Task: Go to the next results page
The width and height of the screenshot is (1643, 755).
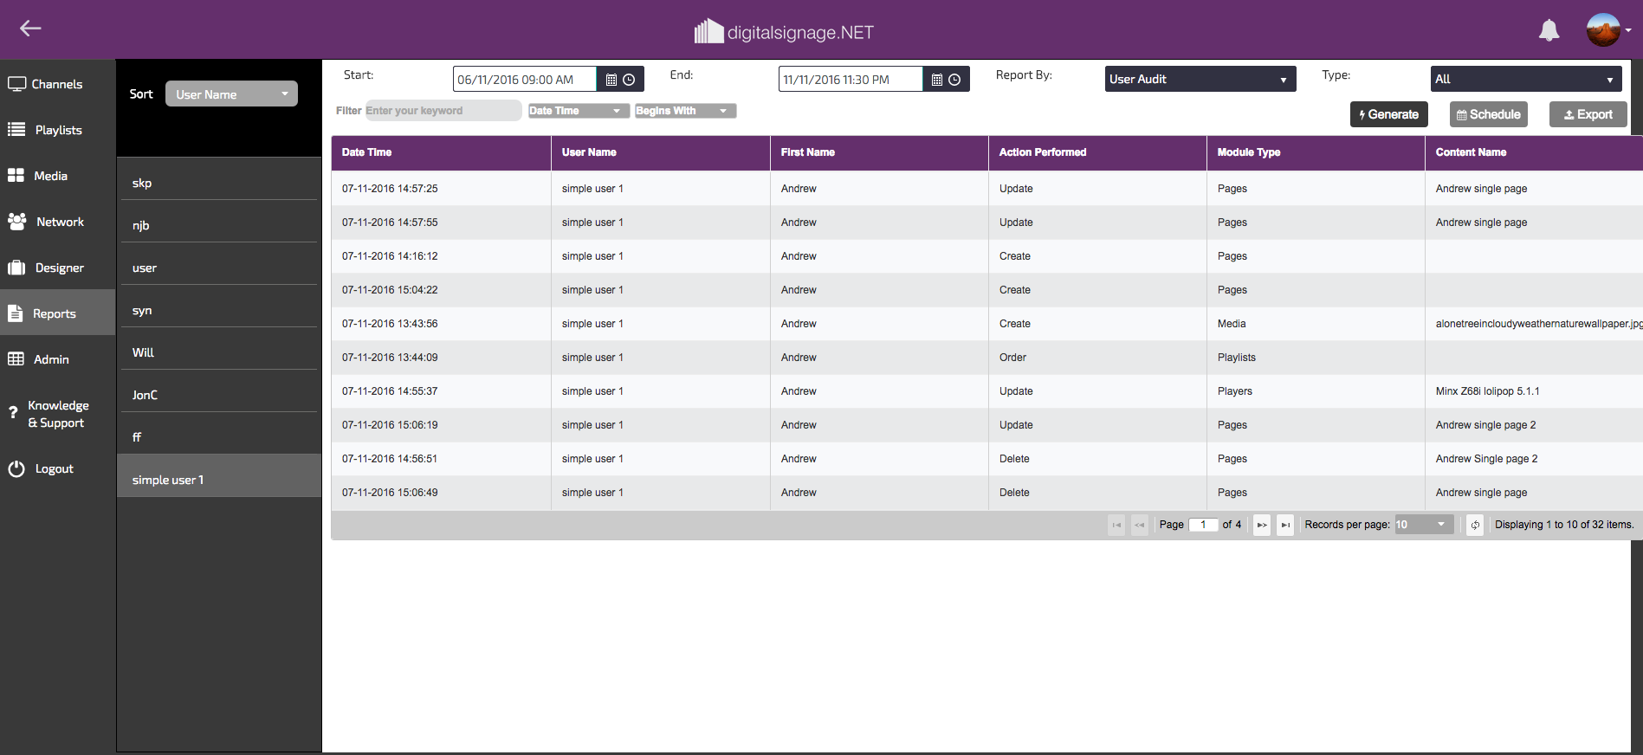Action: tap(1262, 525)
